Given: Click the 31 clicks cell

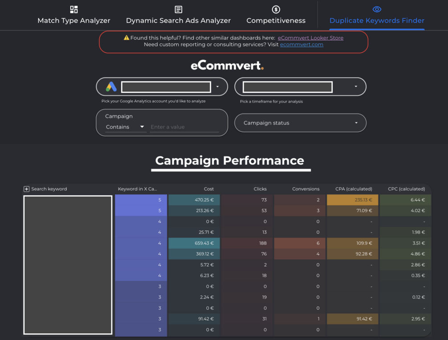Looking at the screenshot, I should click(x=247, y=319).
